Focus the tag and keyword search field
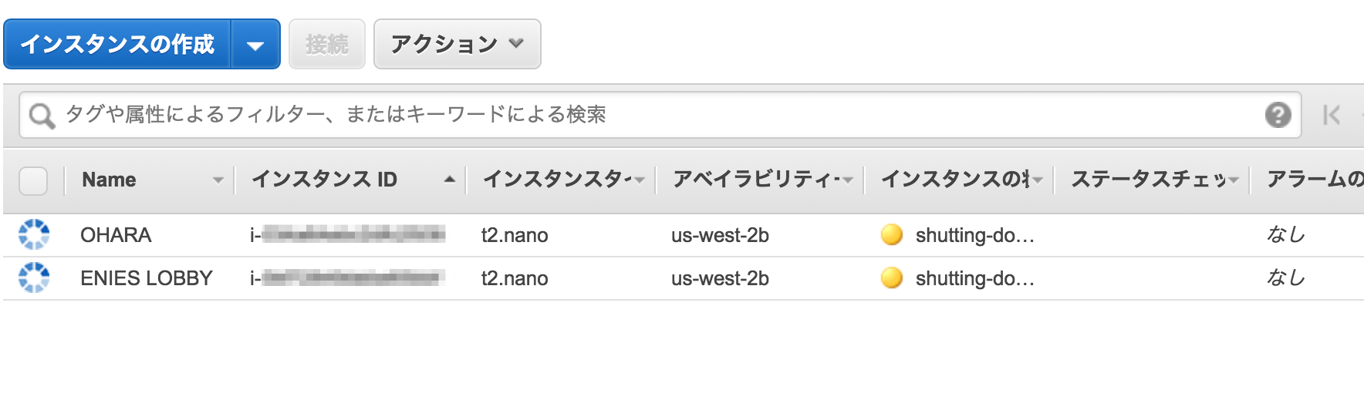 (656, 115)
